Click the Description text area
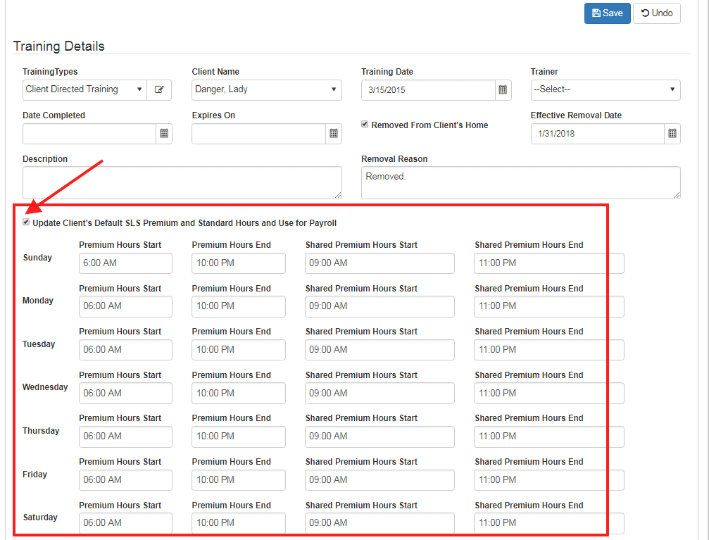Viewport: 709px width, 540px height. (182, 182)
